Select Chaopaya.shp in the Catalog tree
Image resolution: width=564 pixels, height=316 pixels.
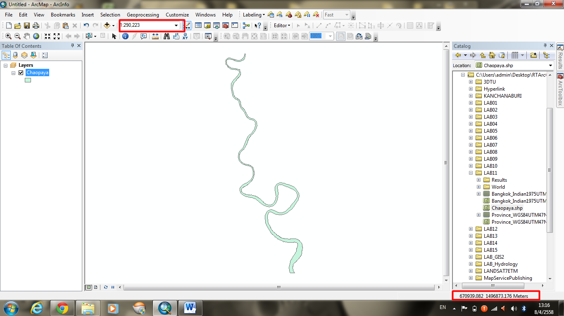pyautogui.click(x=507, y=208)
